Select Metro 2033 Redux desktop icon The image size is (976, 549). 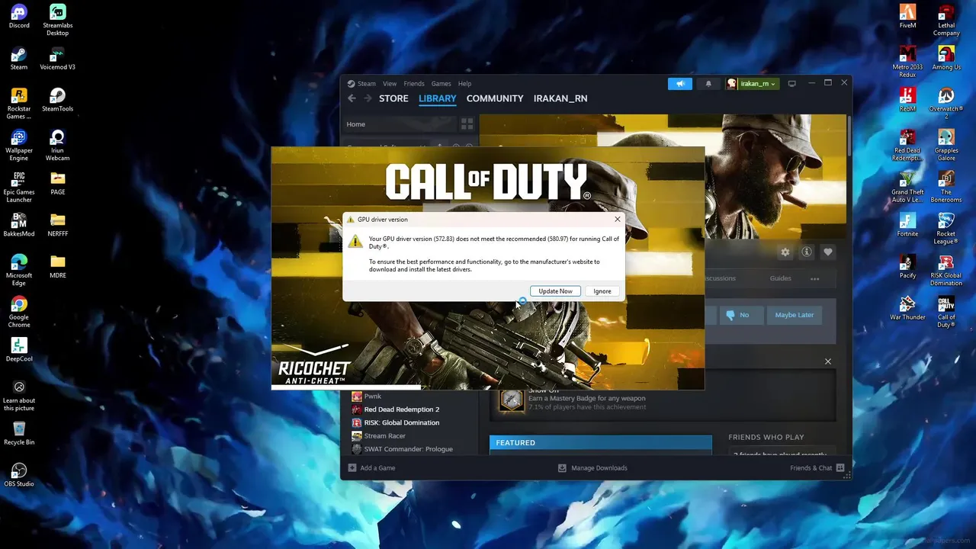coord(907,63)
